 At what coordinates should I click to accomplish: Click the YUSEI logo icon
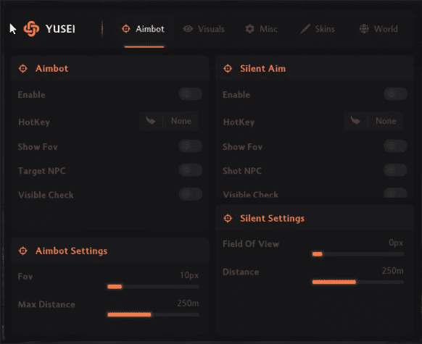[x=31, y=29]
